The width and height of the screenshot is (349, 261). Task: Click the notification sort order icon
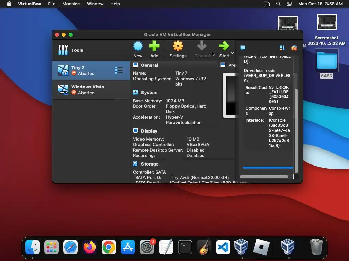tap(282, 48)
